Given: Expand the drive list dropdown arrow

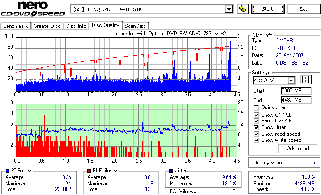Looking at the screenshot, I should [229, 9].
